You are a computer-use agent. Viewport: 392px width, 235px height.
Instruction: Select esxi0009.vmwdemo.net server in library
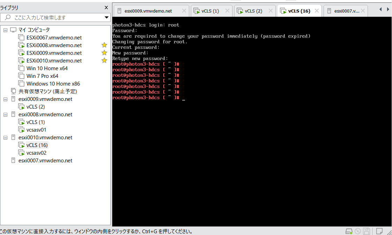(x=45, y=99)
